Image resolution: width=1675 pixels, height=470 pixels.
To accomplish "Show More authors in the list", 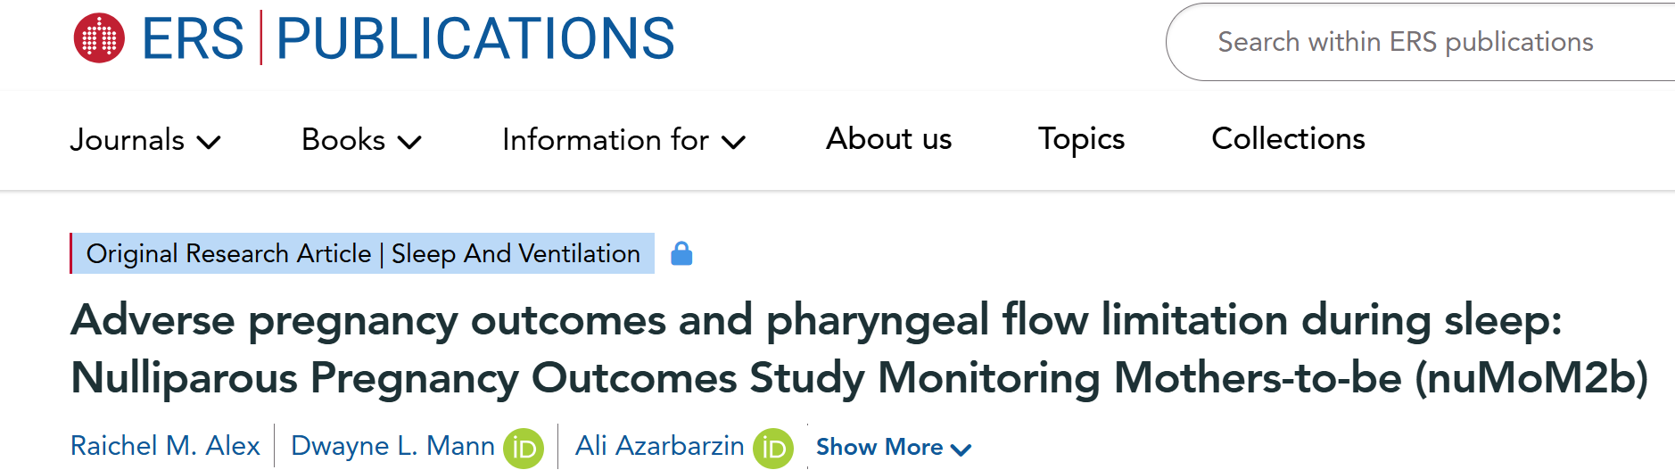I will tap(894, 447).
